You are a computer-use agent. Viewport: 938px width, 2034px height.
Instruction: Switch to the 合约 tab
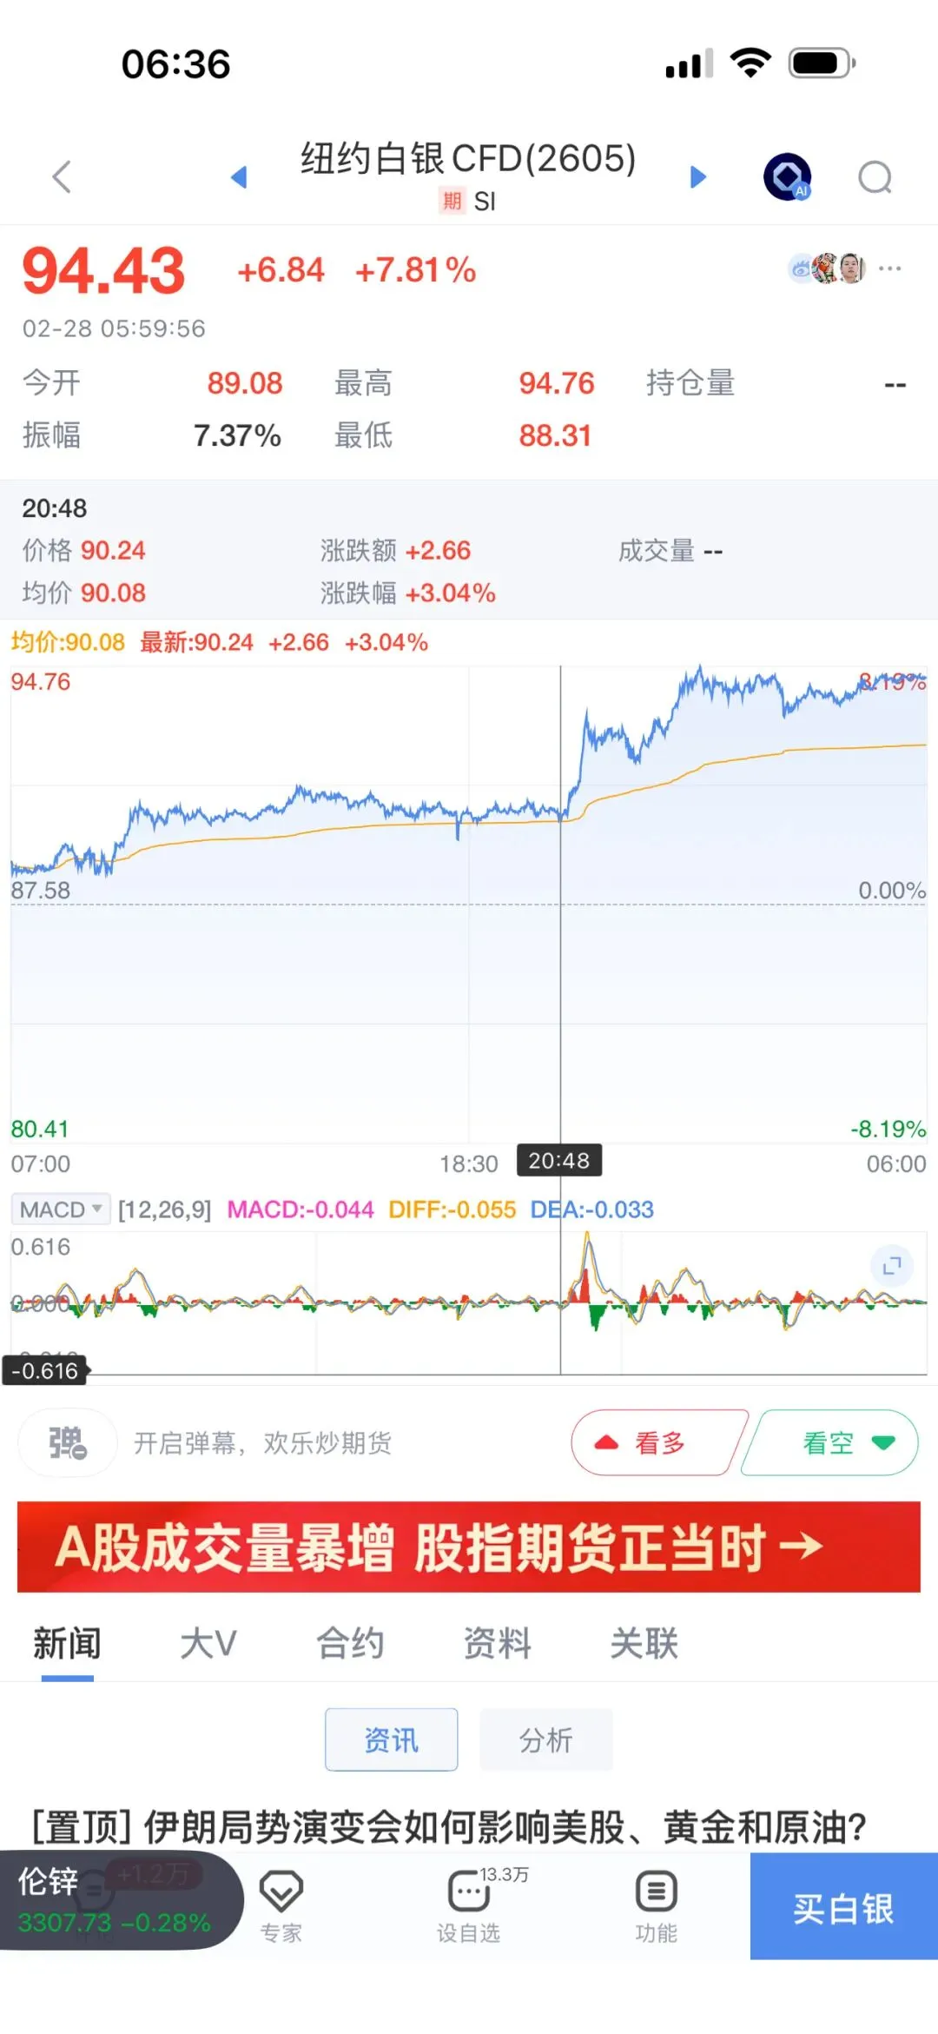click(350, 1643)
